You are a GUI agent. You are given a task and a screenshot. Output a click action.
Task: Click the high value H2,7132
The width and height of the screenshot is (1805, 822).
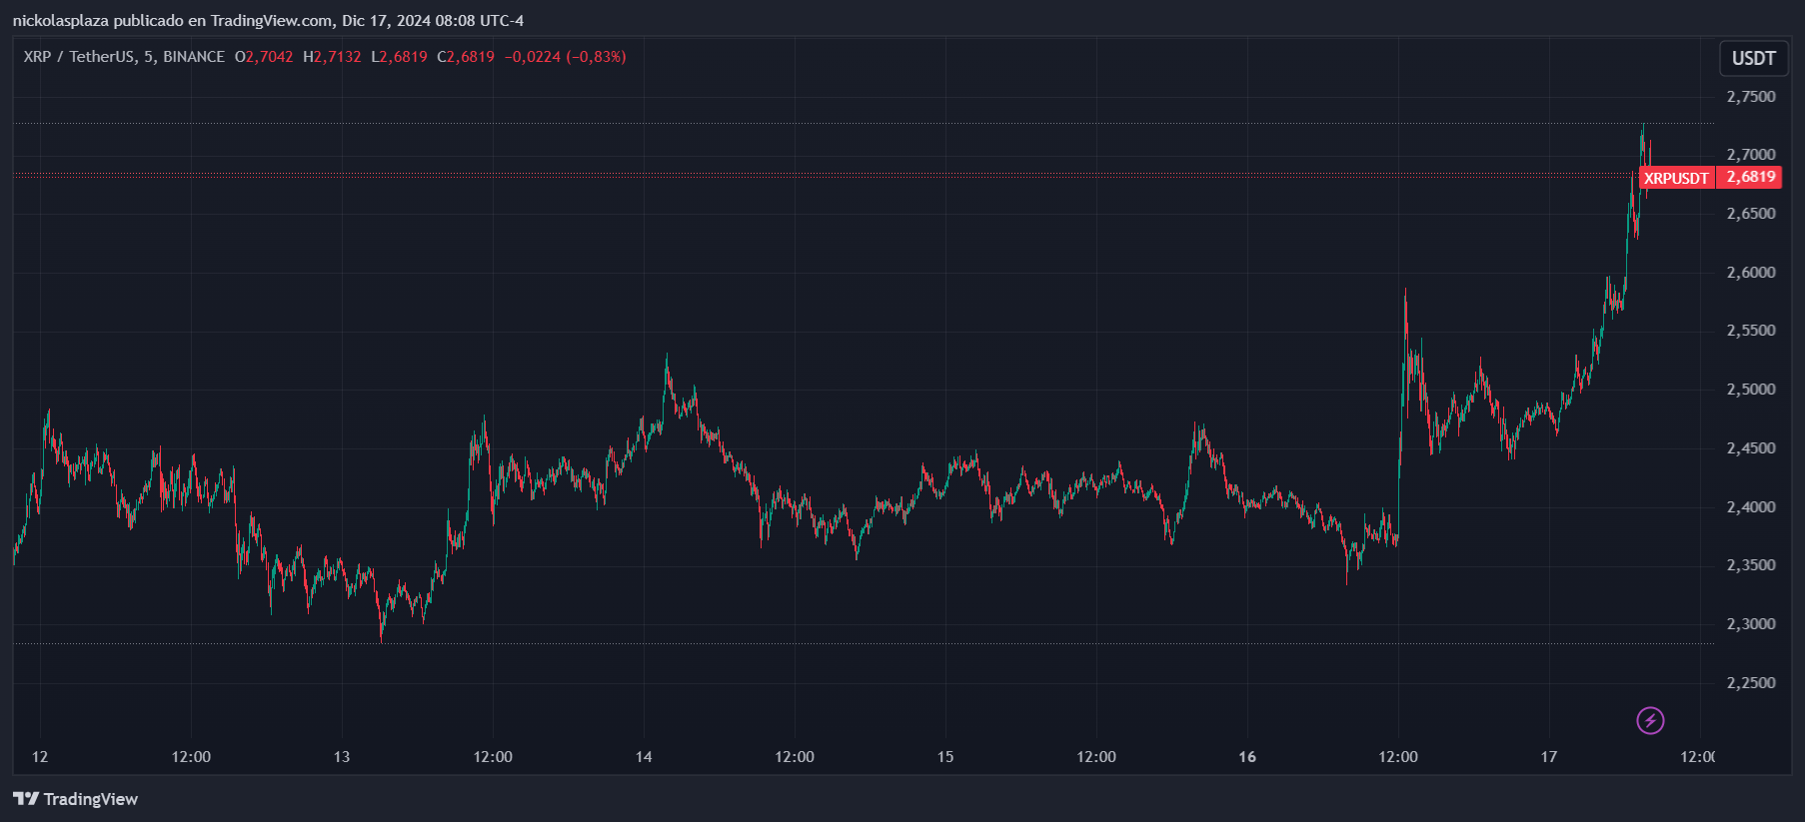[x=332, y=57]
